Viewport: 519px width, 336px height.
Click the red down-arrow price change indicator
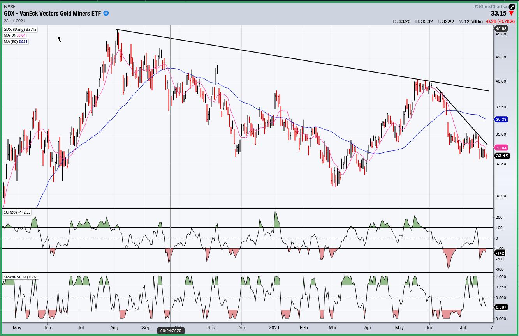[511, 14]
